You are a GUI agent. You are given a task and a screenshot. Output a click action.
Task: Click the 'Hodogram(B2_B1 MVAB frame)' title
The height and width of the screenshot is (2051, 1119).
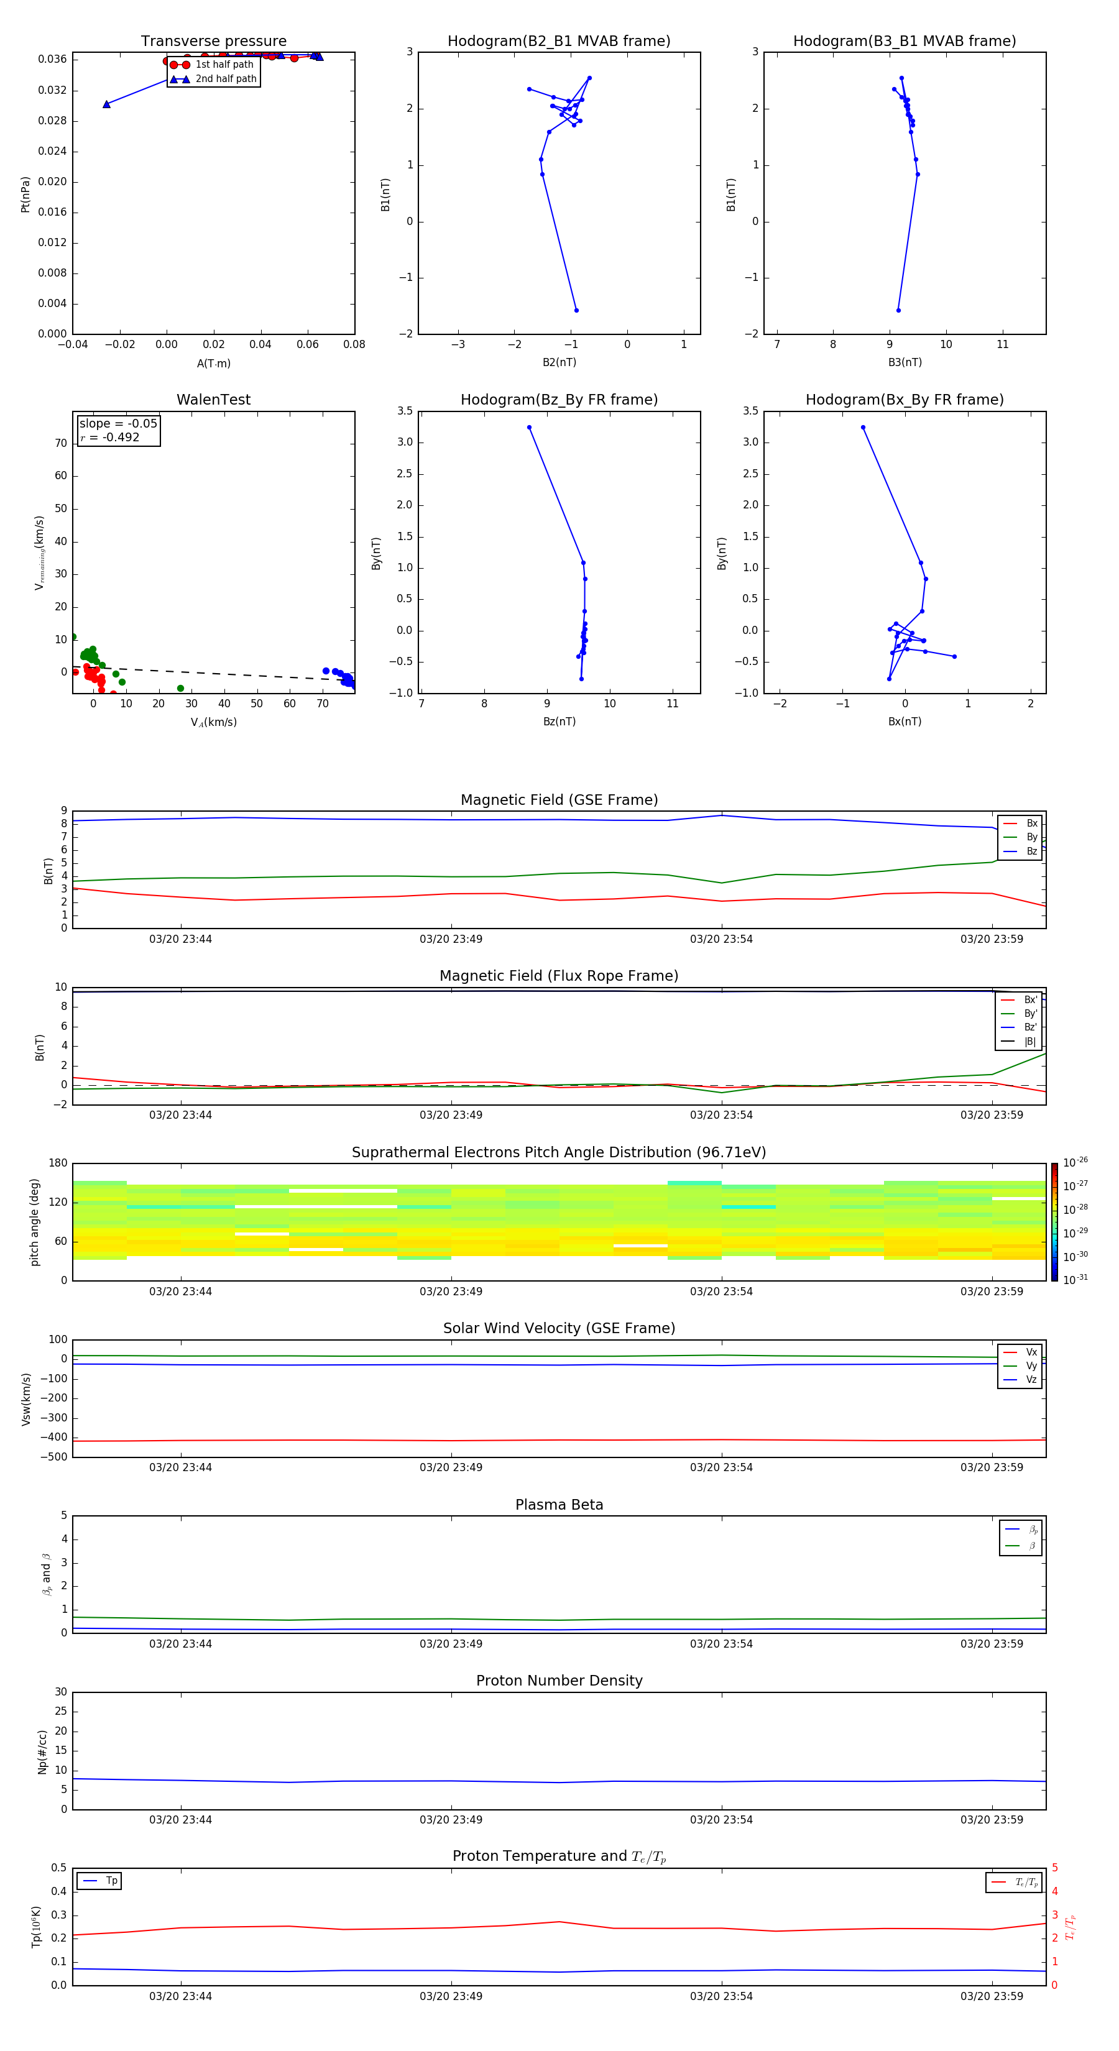pos(558,42)
